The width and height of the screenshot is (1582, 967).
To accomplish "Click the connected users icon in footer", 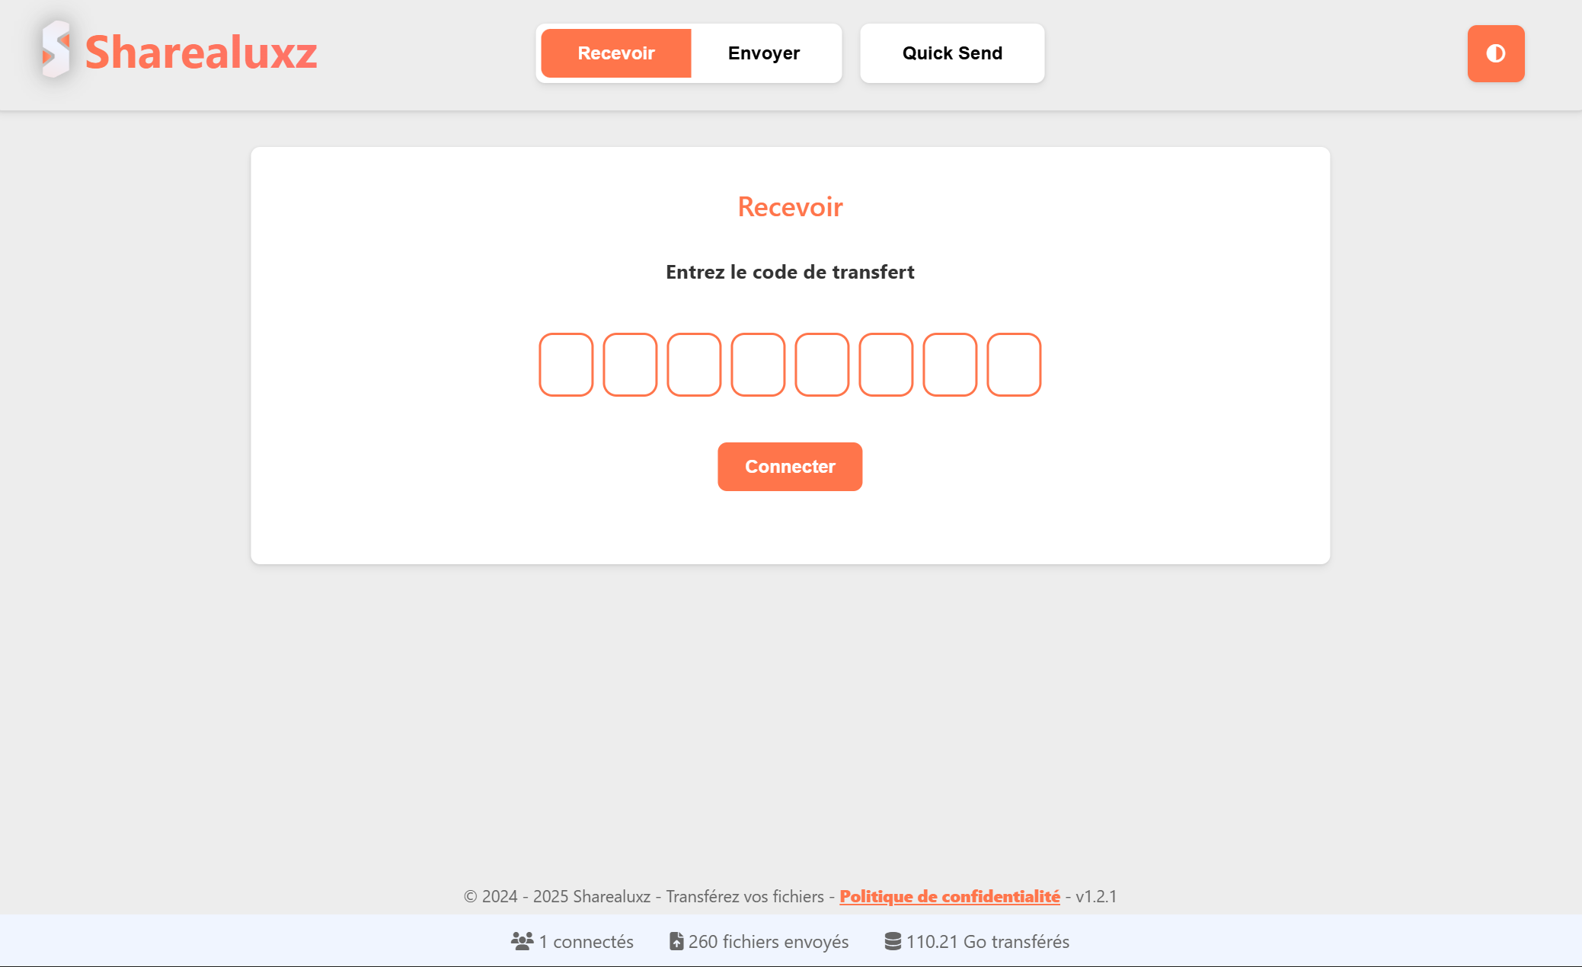I will [522, 941].
